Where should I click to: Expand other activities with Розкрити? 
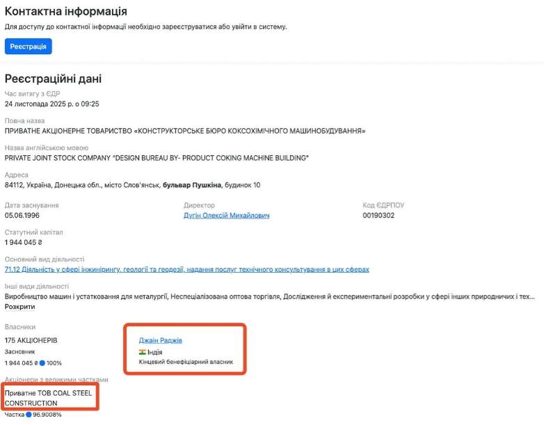coord(19,306)
